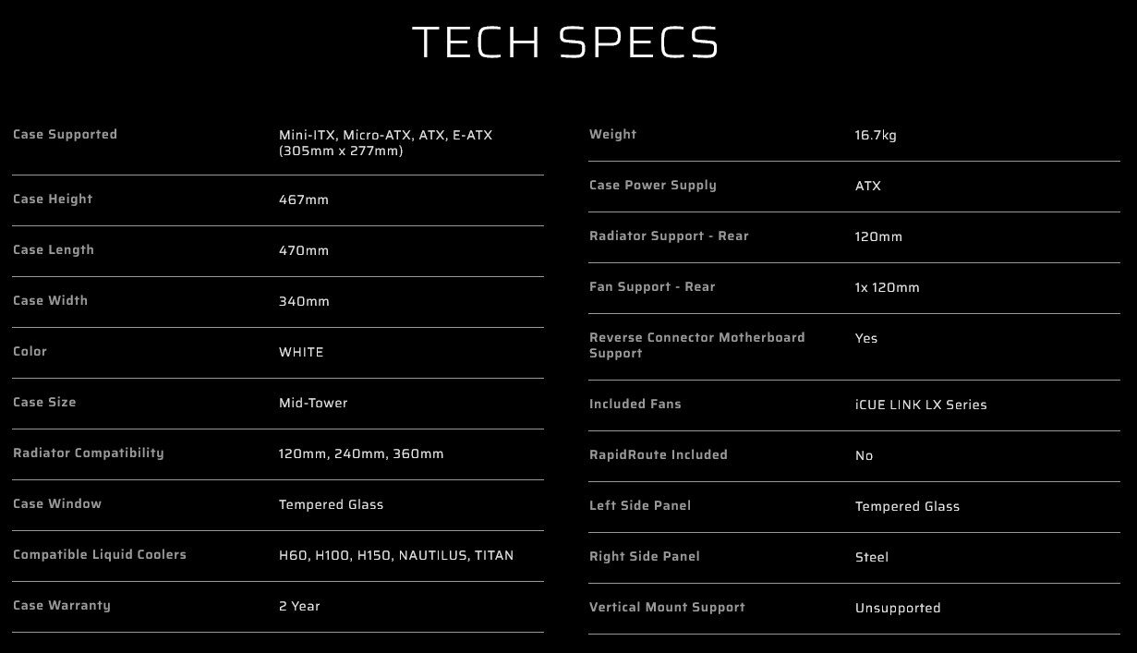
Task: Select the 2 Year warranty value
Action: pos(299,606)
